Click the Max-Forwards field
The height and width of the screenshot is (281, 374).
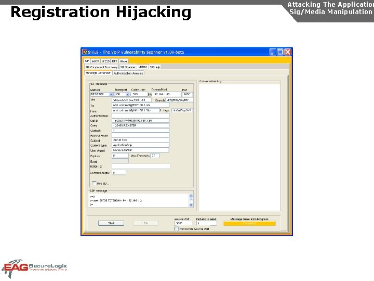(x=155, y=156)
